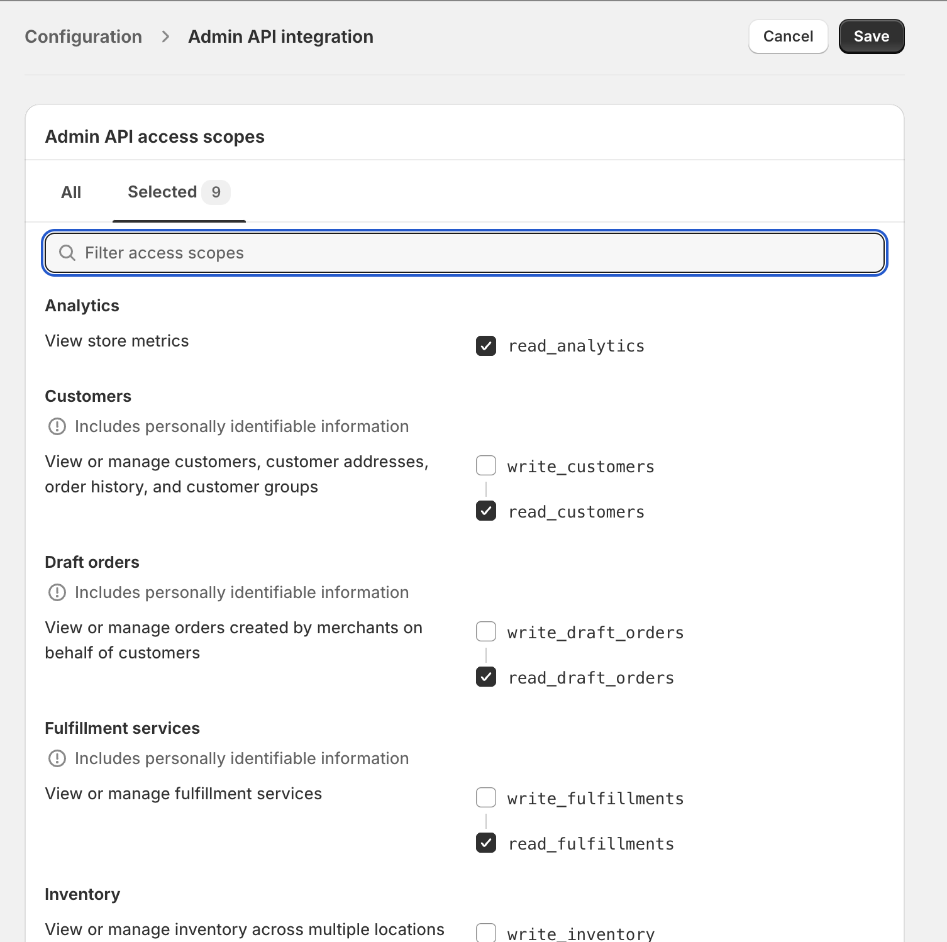This screenshot has width=947, height=942.
Task: Click the breadcrumb chevron after Configuration
Action: click(x=165, y=37)
